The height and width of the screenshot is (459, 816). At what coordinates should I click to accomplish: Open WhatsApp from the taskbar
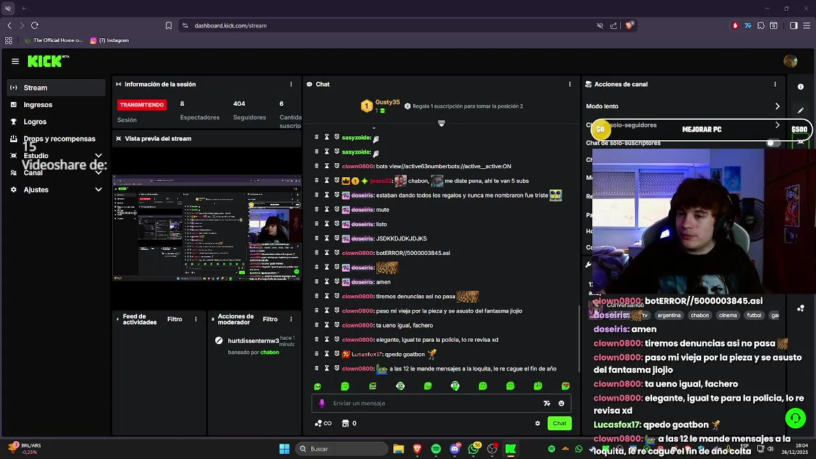pos(474,449)
